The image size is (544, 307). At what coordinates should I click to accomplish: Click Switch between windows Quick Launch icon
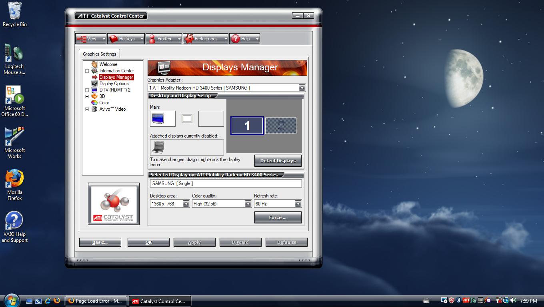point(38,301)
